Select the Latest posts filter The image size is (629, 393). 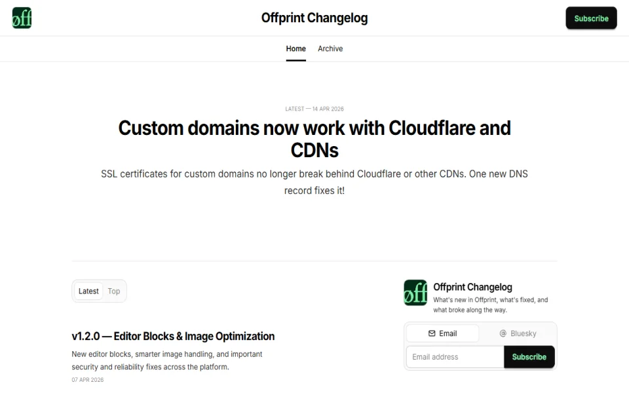[88, 291]
